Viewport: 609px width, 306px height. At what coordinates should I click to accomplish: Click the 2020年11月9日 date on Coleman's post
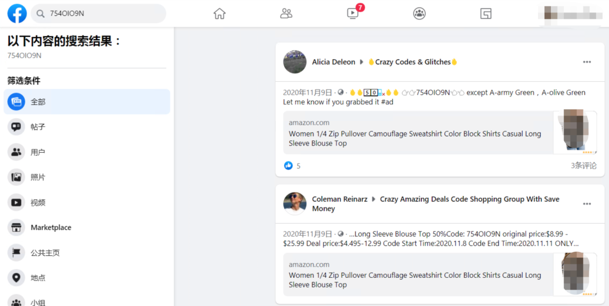coord(307,234)
